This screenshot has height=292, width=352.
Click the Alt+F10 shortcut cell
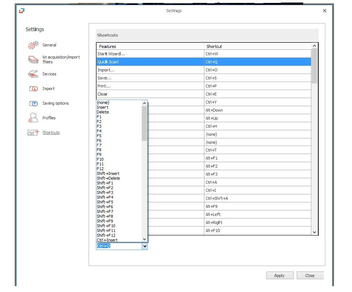point(258,231)
